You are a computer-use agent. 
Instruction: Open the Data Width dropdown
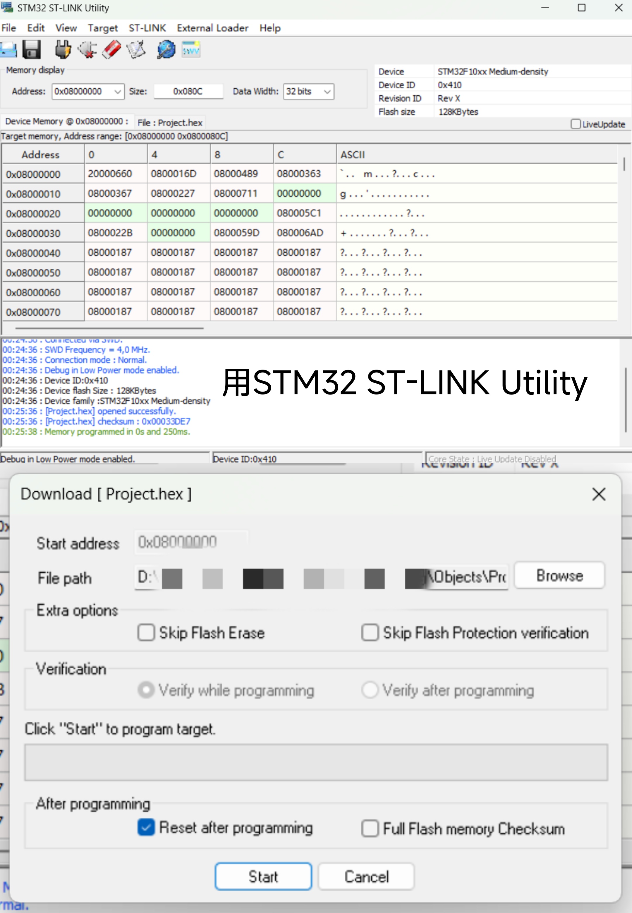pos(327,92)
